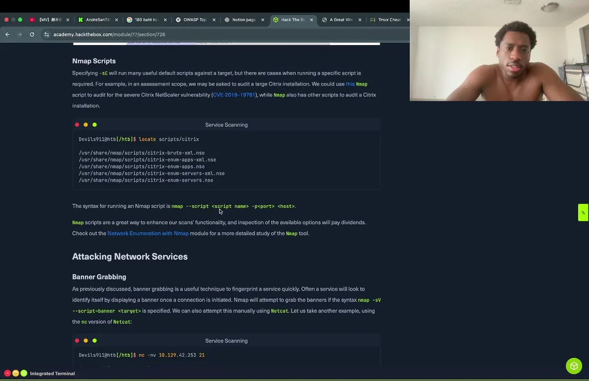Close the 180 baht tab

(x=165, y=20)
